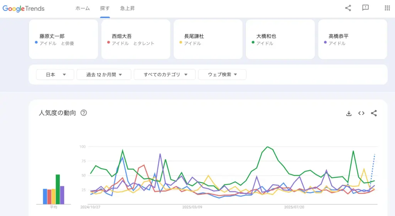Viewport: 395px width, 216px height.
Task: Click the 人気度の動向 heading
Action: coord(57,113)
